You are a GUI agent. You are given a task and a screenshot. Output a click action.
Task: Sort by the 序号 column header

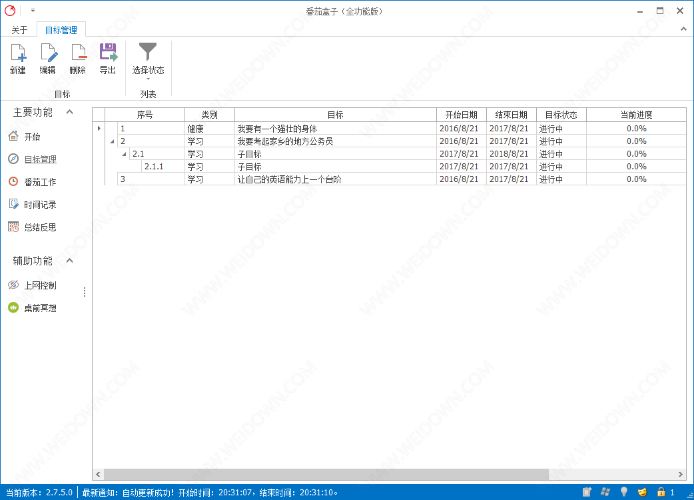(x=145, y=115)
